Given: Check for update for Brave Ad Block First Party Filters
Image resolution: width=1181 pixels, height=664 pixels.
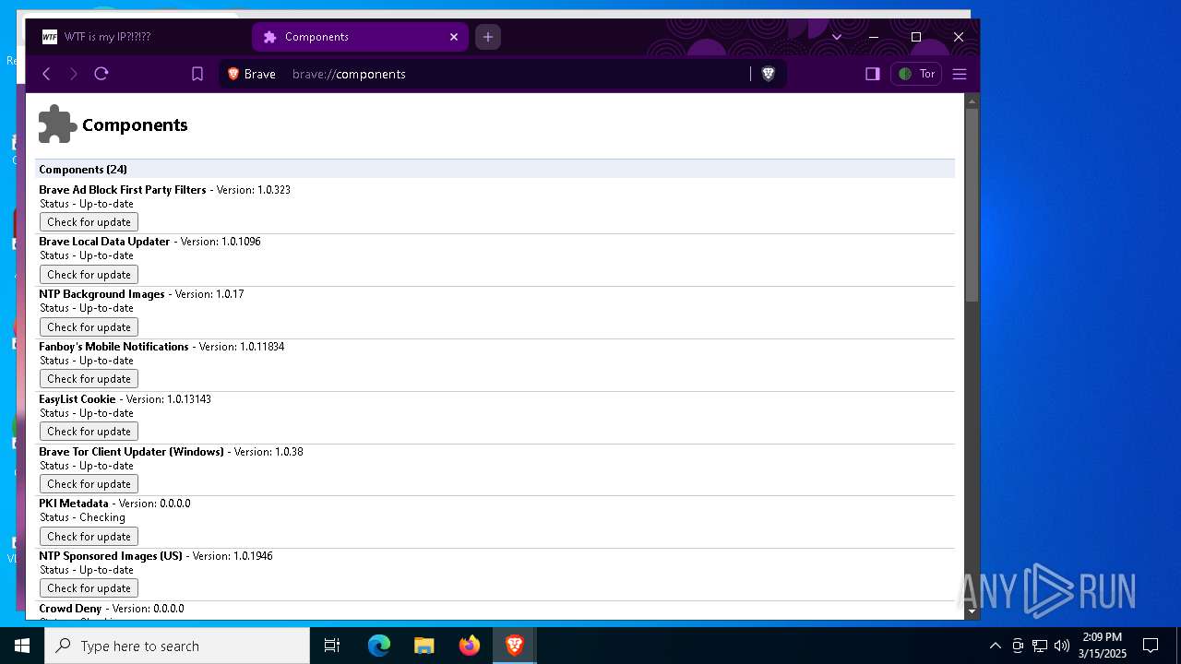Looking at the screenshot, I should (x=89, y=222).
